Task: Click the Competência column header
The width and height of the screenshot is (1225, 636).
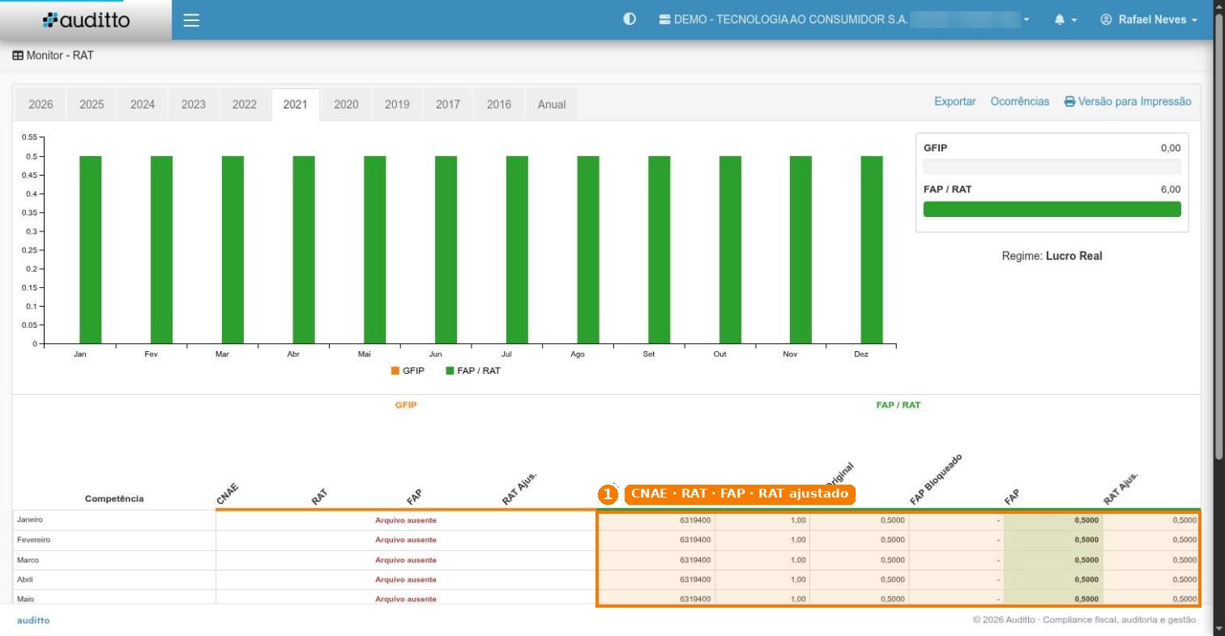Action: click(x=114, y=498)
